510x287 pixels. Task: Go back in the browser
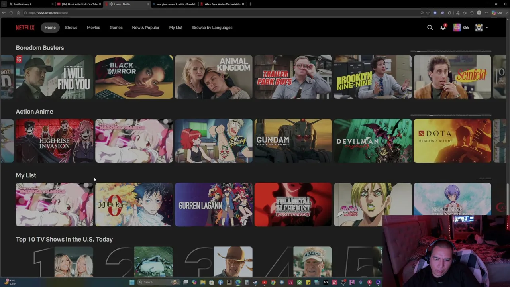(x=4, y=13)
